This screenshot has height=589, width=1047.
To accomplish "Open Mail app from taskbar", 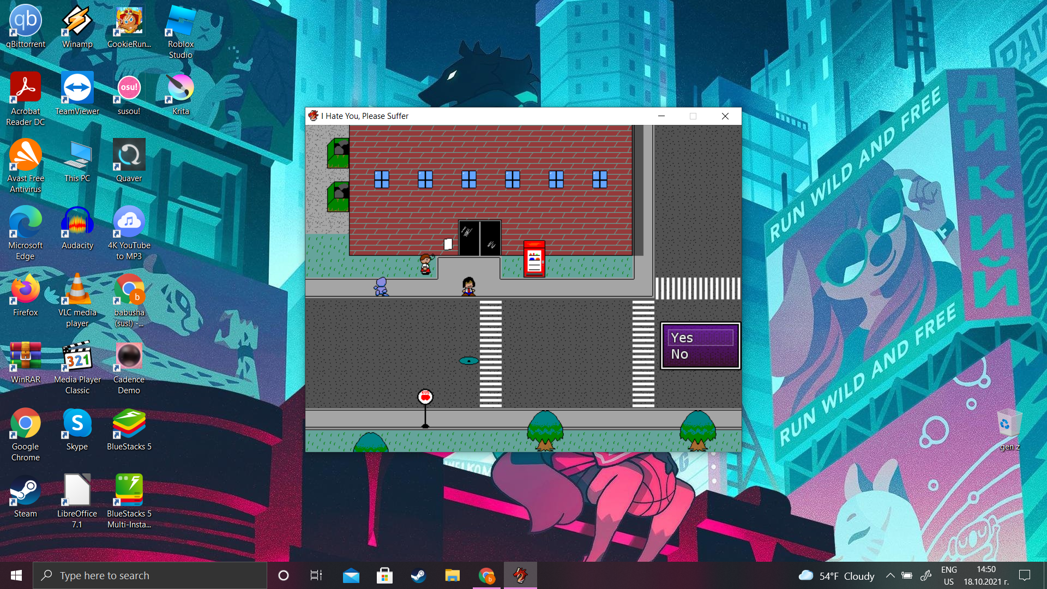I will [x=351, y=575].
